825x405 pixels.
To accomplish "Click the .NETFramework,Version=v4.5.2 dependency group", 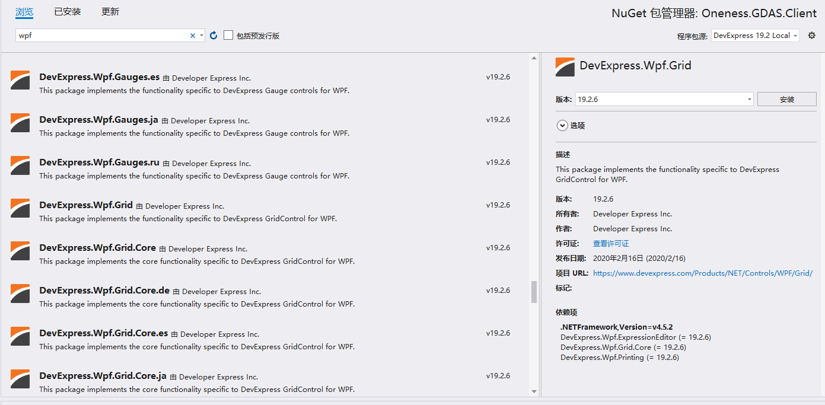I will 616,327.
